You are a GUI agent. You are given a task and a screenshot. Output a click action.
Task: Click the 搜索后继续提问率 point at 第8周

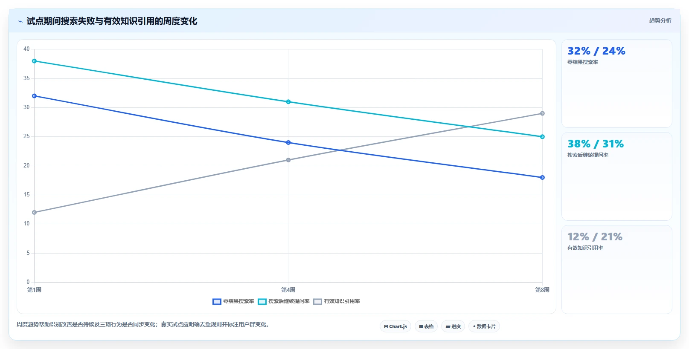pos(542,137)
